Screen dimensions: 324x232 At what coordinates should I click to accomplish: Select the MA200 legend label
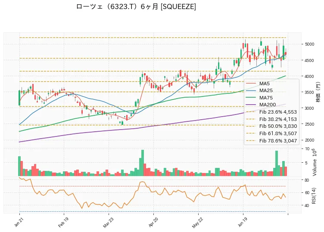point(268,105)
